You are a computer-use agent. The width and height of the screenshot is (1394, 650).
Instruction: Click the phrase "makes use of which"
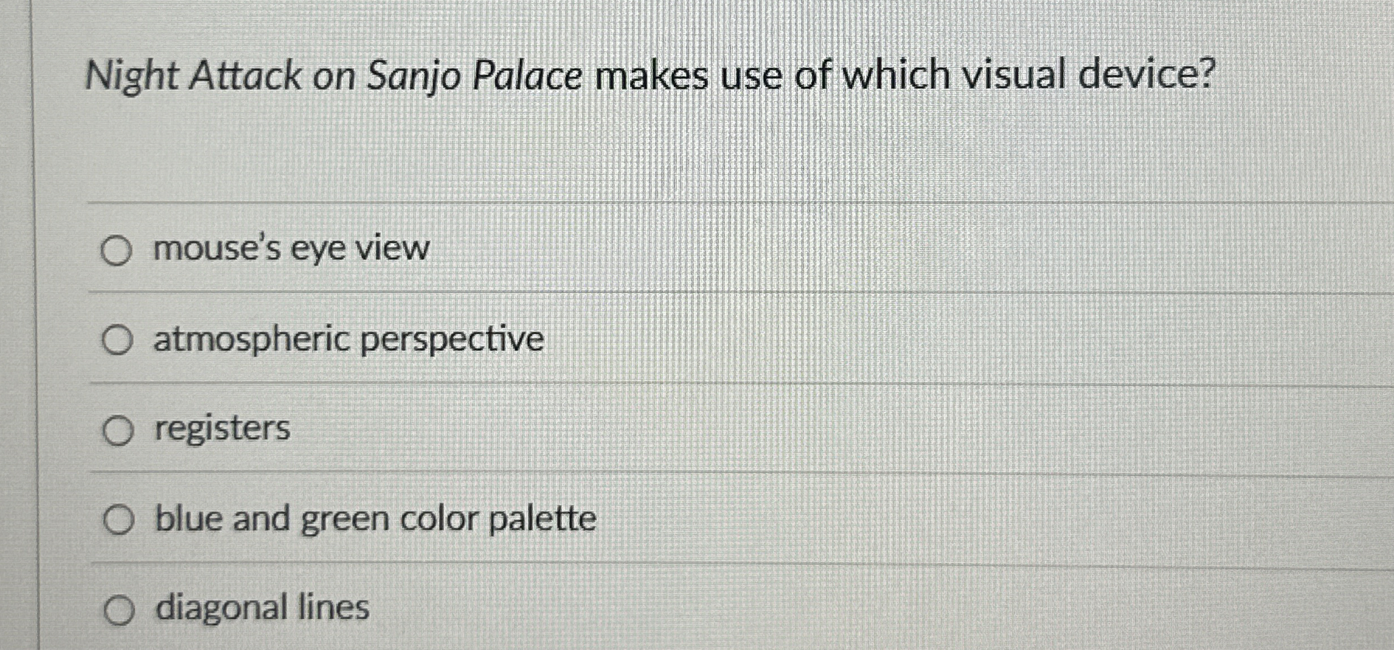772,76
